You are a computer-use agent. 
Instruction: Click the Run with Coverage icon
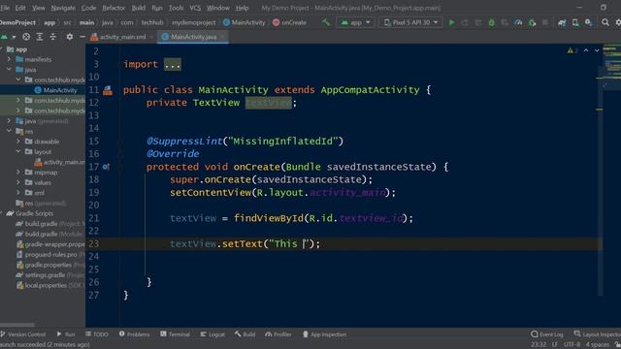click(505, 22)
